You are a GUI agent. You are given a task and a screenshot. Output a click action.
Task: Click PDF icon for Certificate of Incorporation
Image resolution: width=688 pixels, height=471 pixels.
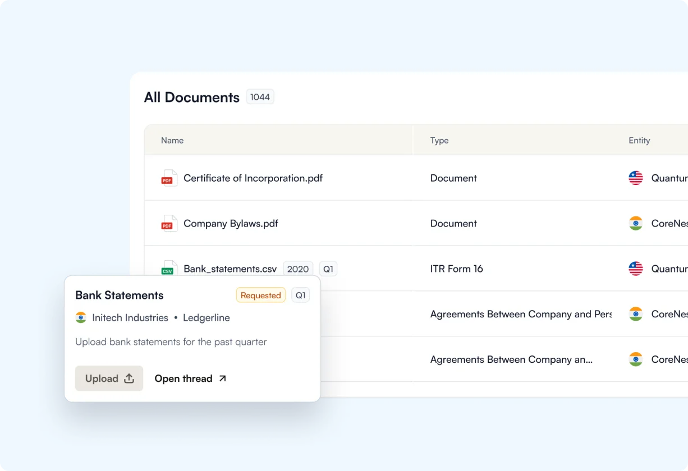tap(169, 178)
